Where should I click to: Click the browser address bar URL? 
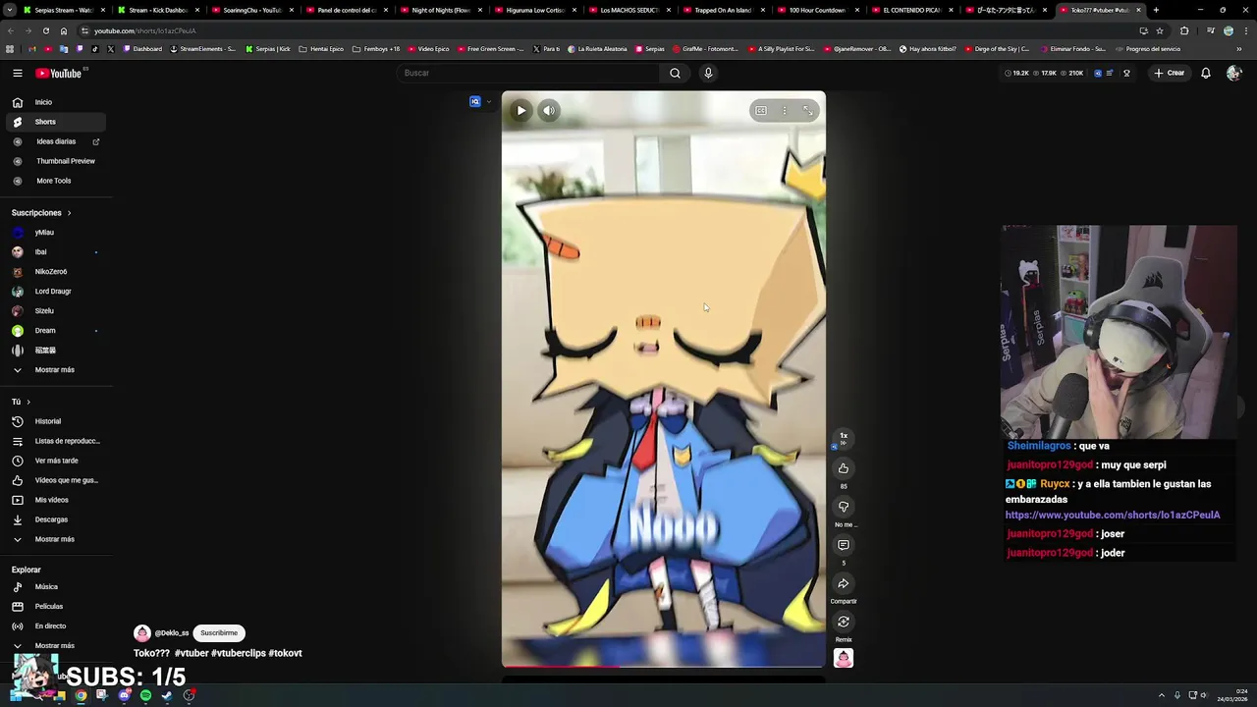coord(145,30)
